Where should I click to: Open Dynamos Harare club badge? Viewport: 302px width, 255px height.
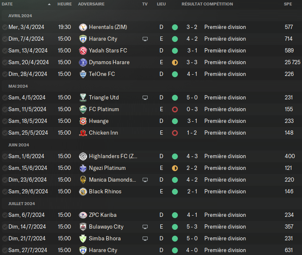pyautogui.click(x=83, y=62)
